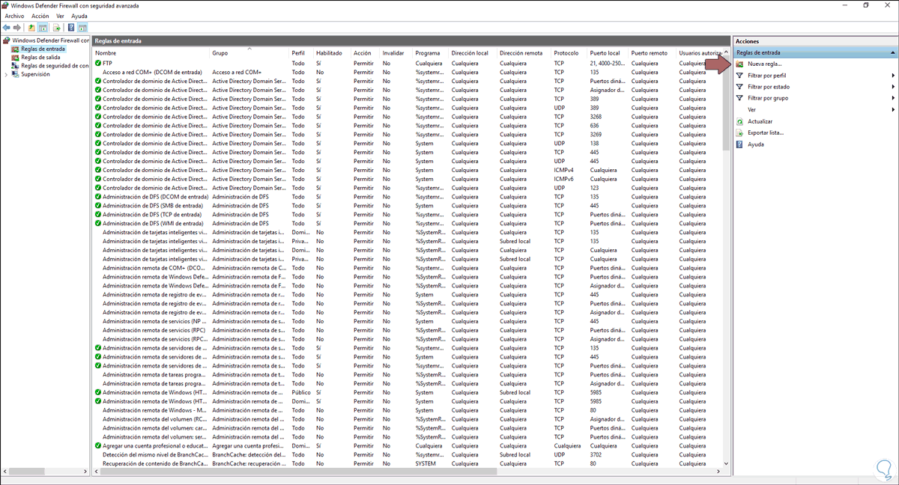
Task: Click the ICMPv6 protocol cell
Action: (563, 179)
